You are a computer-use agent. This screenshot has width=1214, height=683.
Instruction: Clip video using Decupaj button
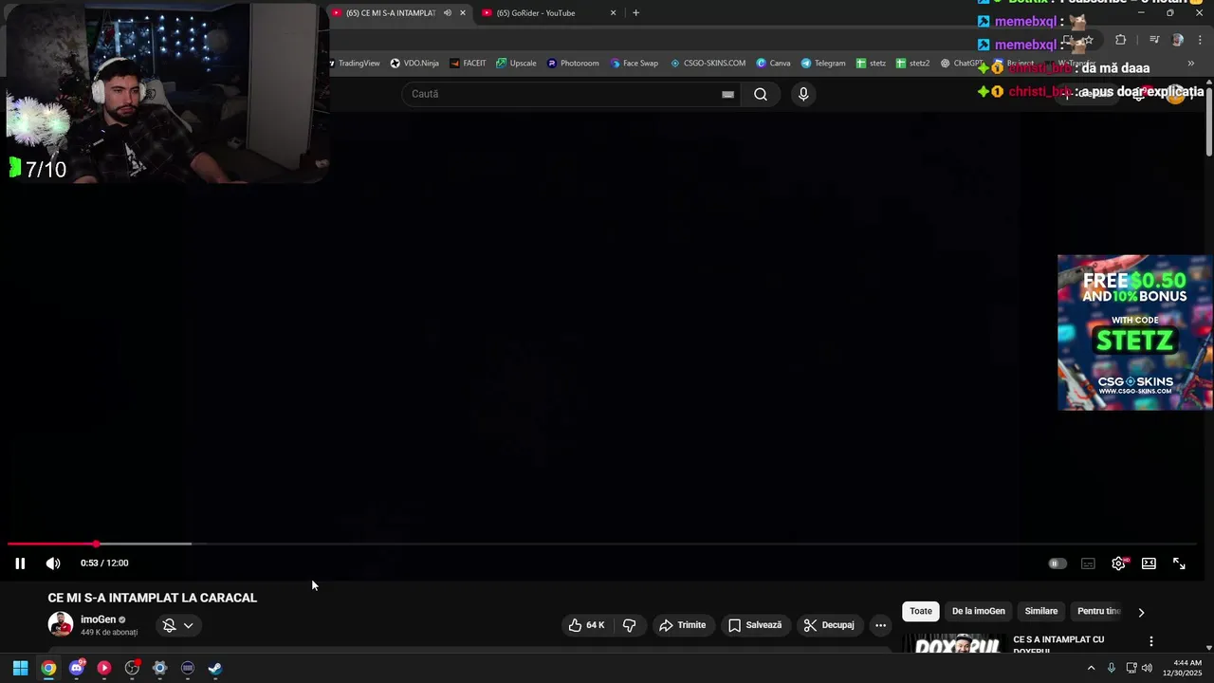pos(829,625)
